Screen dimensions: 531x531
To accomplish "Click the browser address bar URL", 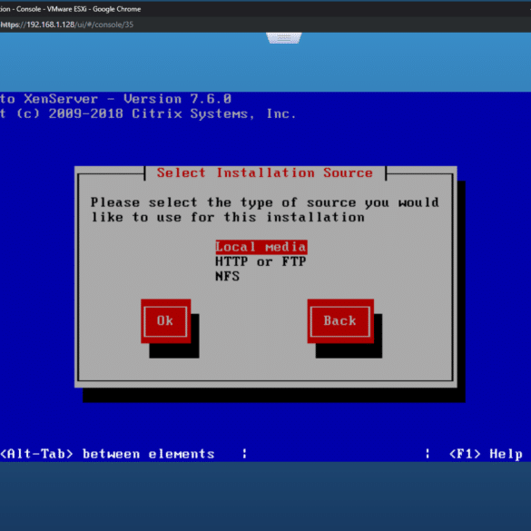I will [66, 25].
